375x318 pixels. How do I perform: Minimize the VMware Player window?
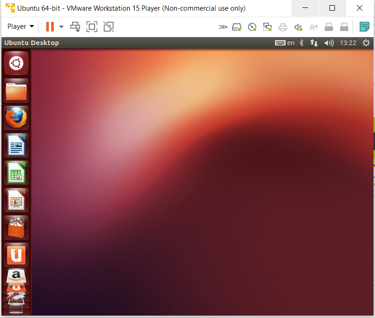pyautogui.click(x=305, y=8)
